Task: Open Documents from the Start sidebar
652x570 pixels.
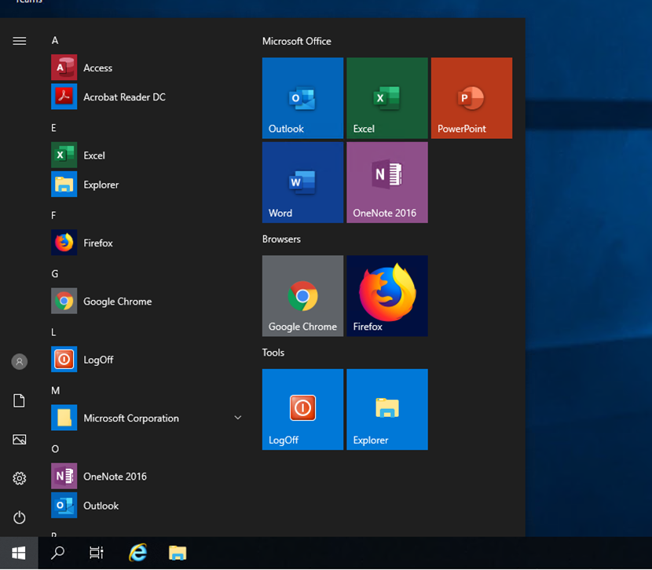Action: pos(19,401)
